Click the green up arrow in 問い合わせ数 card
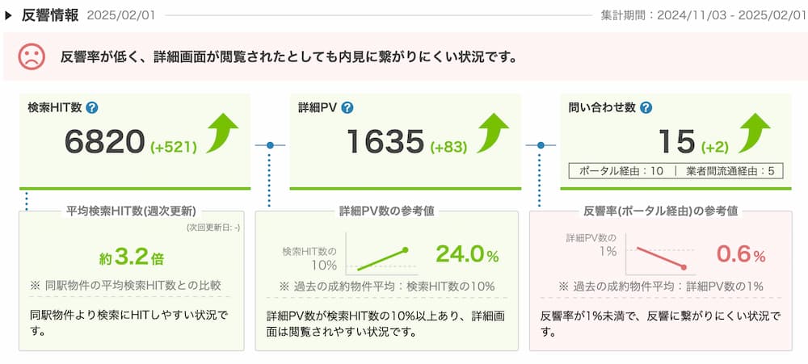This screenshot has width=808, height=364. click(x=754, y=134)
